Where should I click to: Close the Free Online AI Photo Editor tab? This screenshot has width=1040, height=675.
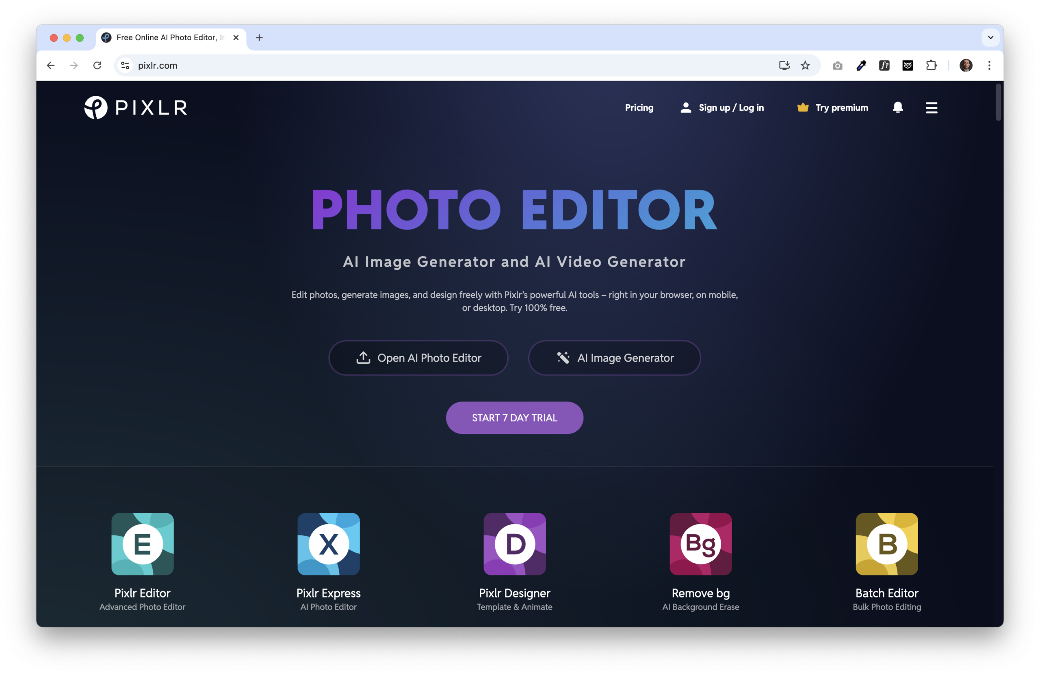coord(236,38)
